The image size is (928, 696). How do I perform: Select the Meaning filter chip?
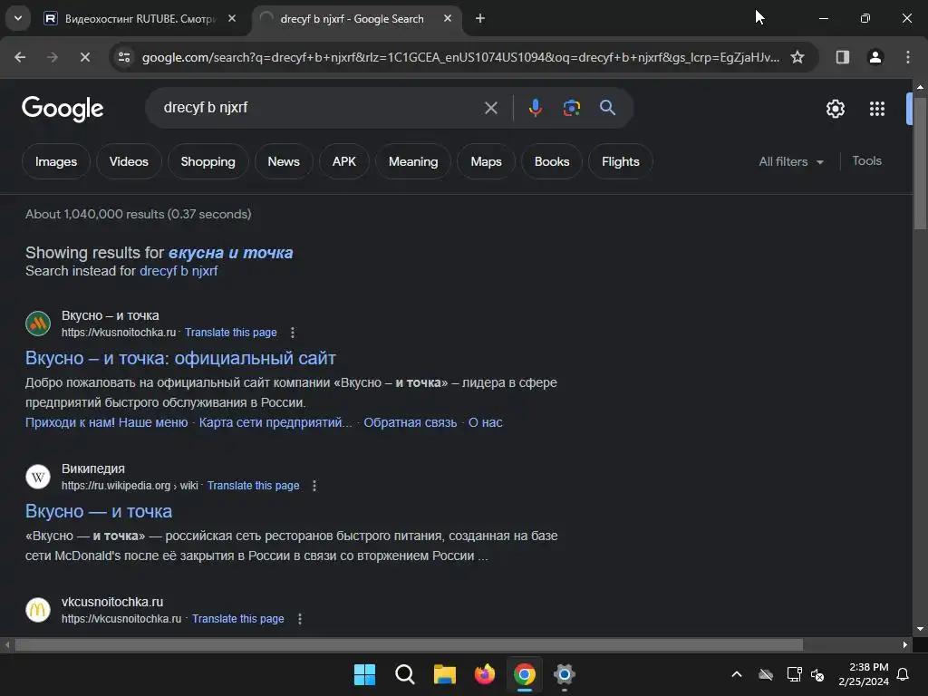413,161
